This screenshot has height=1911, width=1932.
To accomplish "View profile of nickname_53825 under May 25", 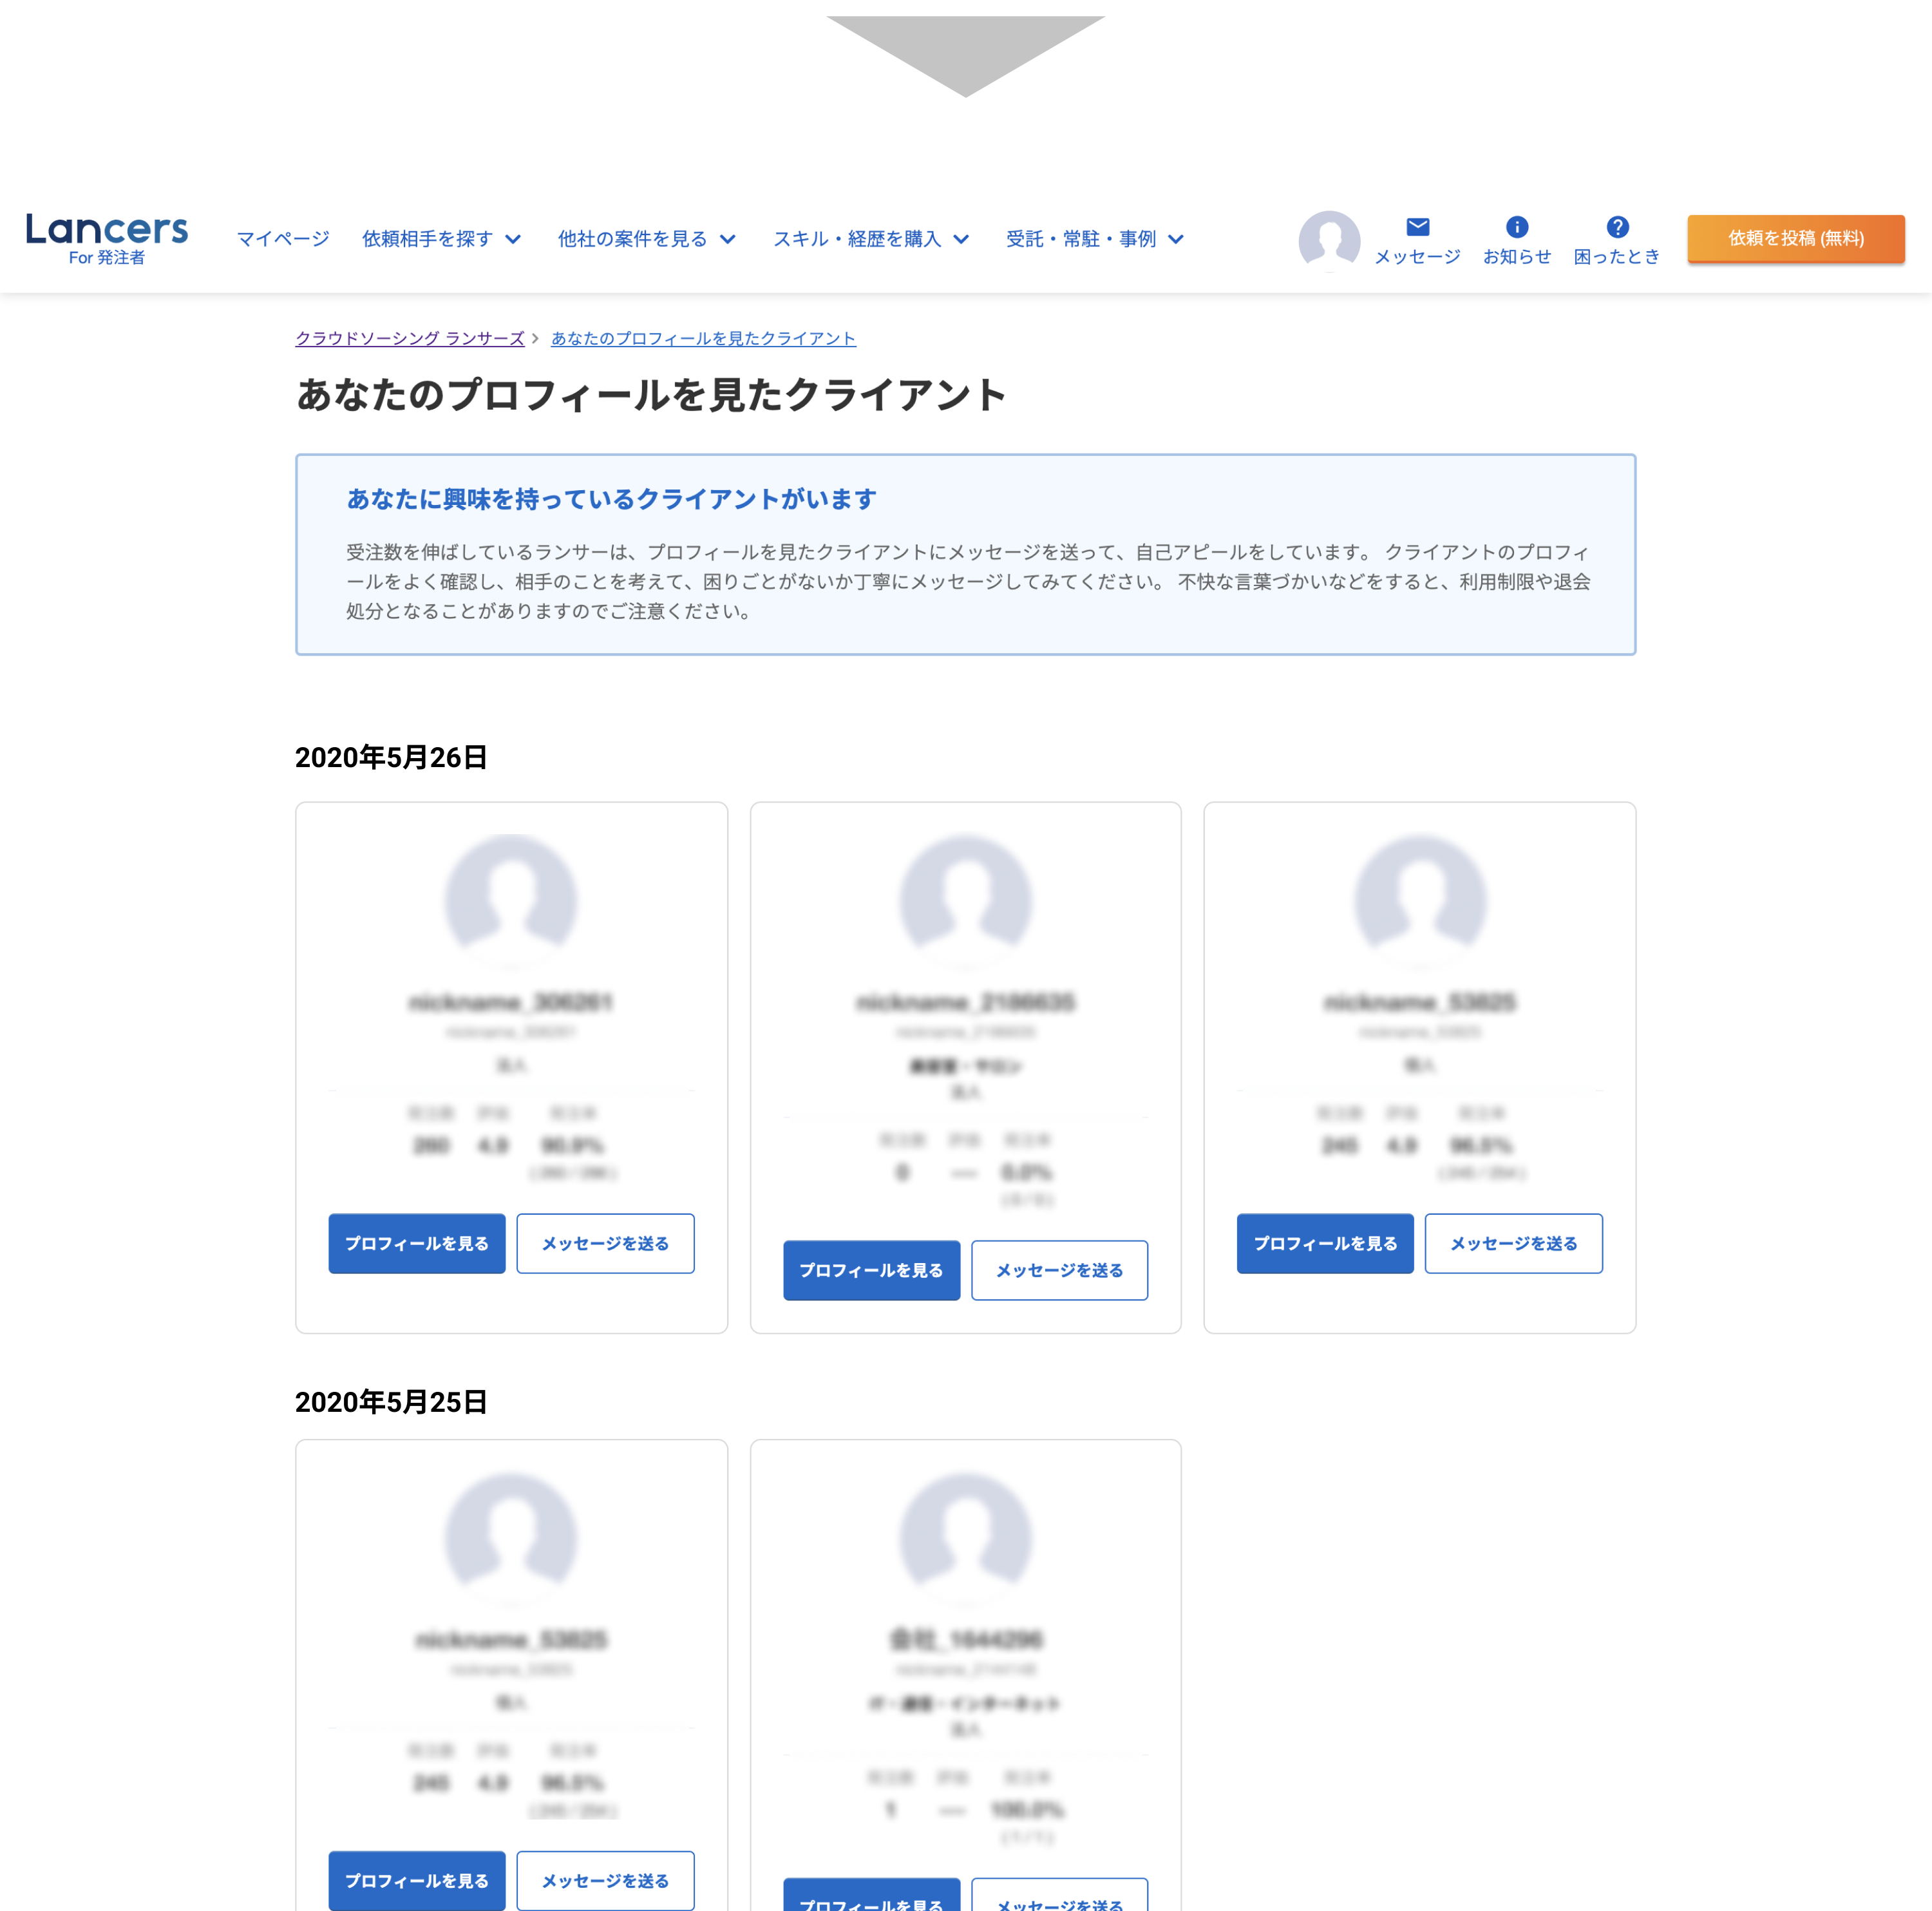I will coord(417,1880).
